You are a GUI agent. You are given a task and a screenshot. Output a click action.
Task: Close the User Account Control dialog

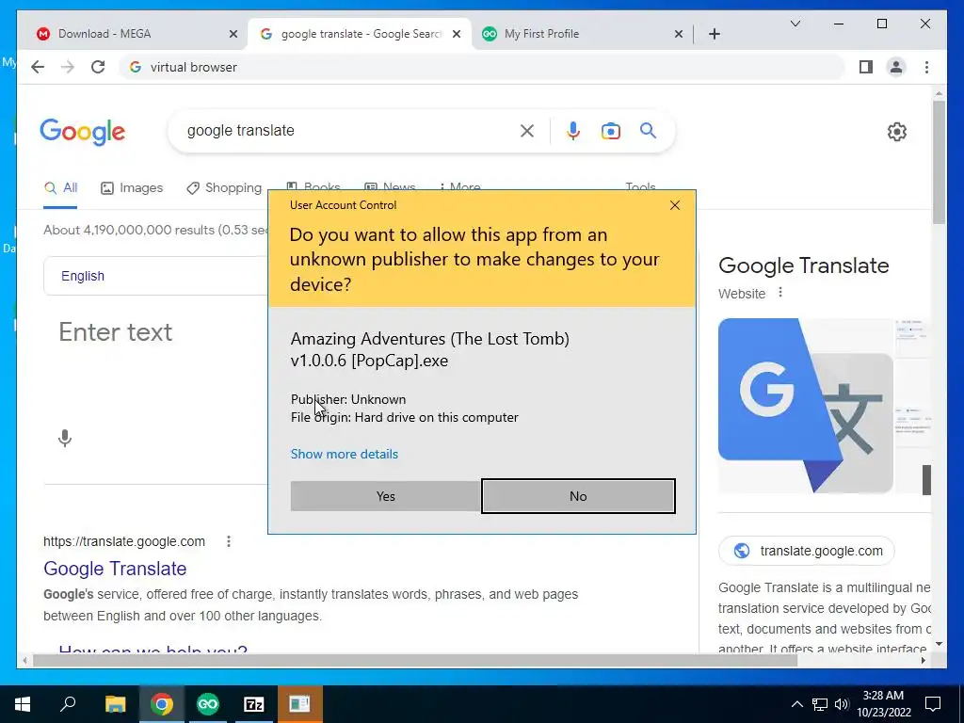674,205
